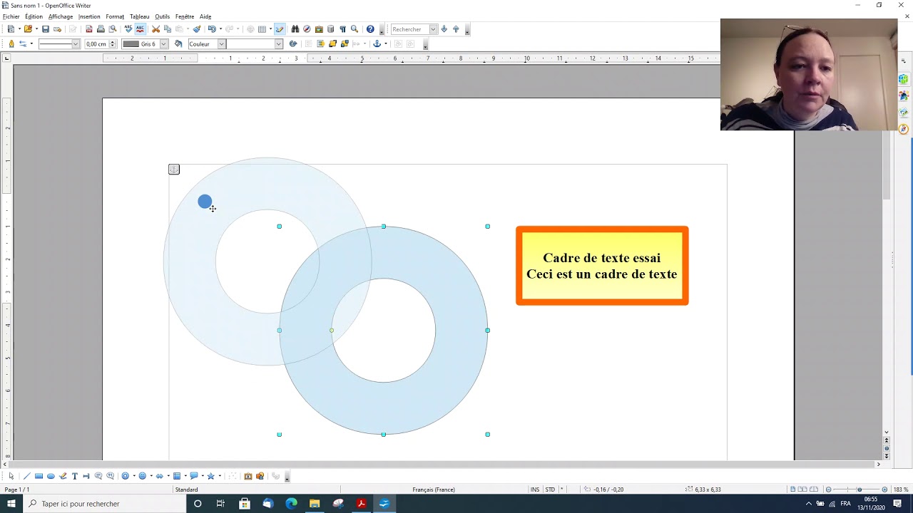The image size is (913, 513).
Task: Toggle the INS insert mode indicator
Action: (535, 489)
